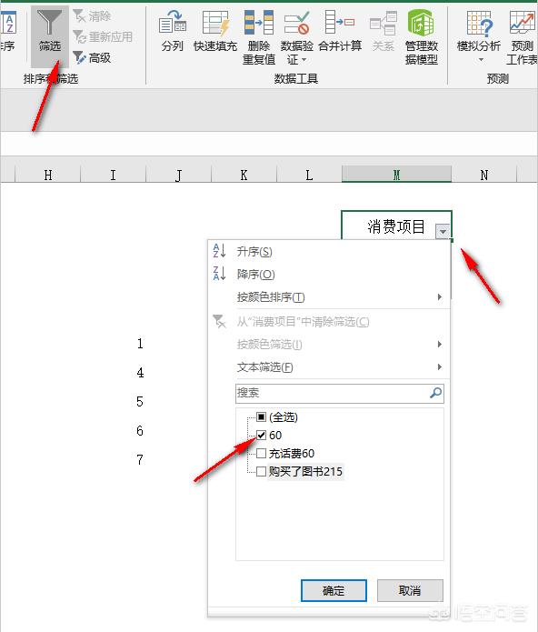Select column M header
Viewport: 538px width, 632px height.
click(396, 175)
